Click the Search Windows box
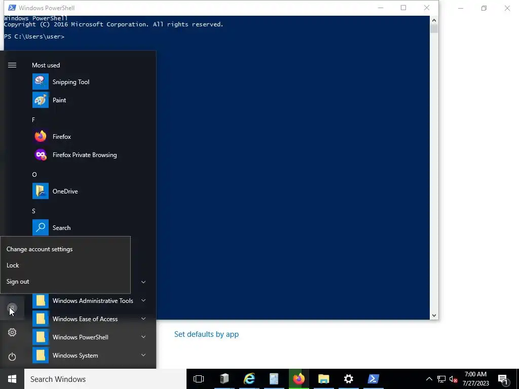The height and width of the screenshot is (389, 519). 105,379
